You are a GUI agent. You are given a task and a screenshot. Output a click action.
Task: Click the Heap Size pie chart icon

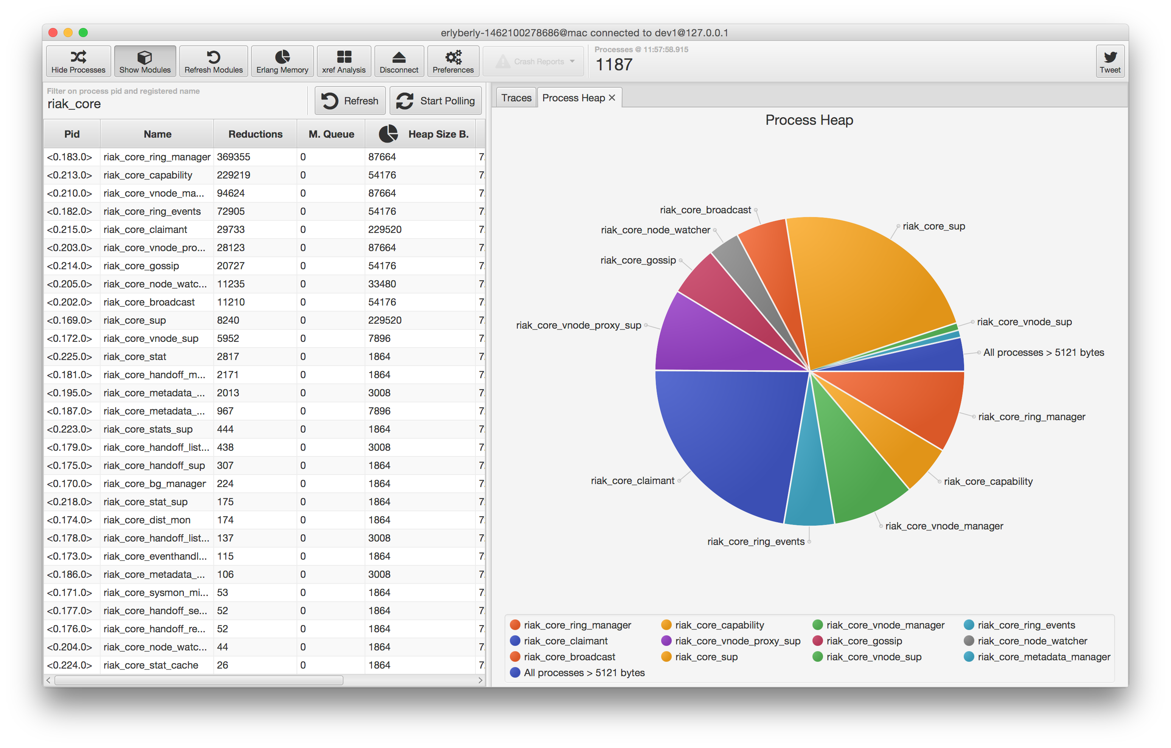(388, 134)
